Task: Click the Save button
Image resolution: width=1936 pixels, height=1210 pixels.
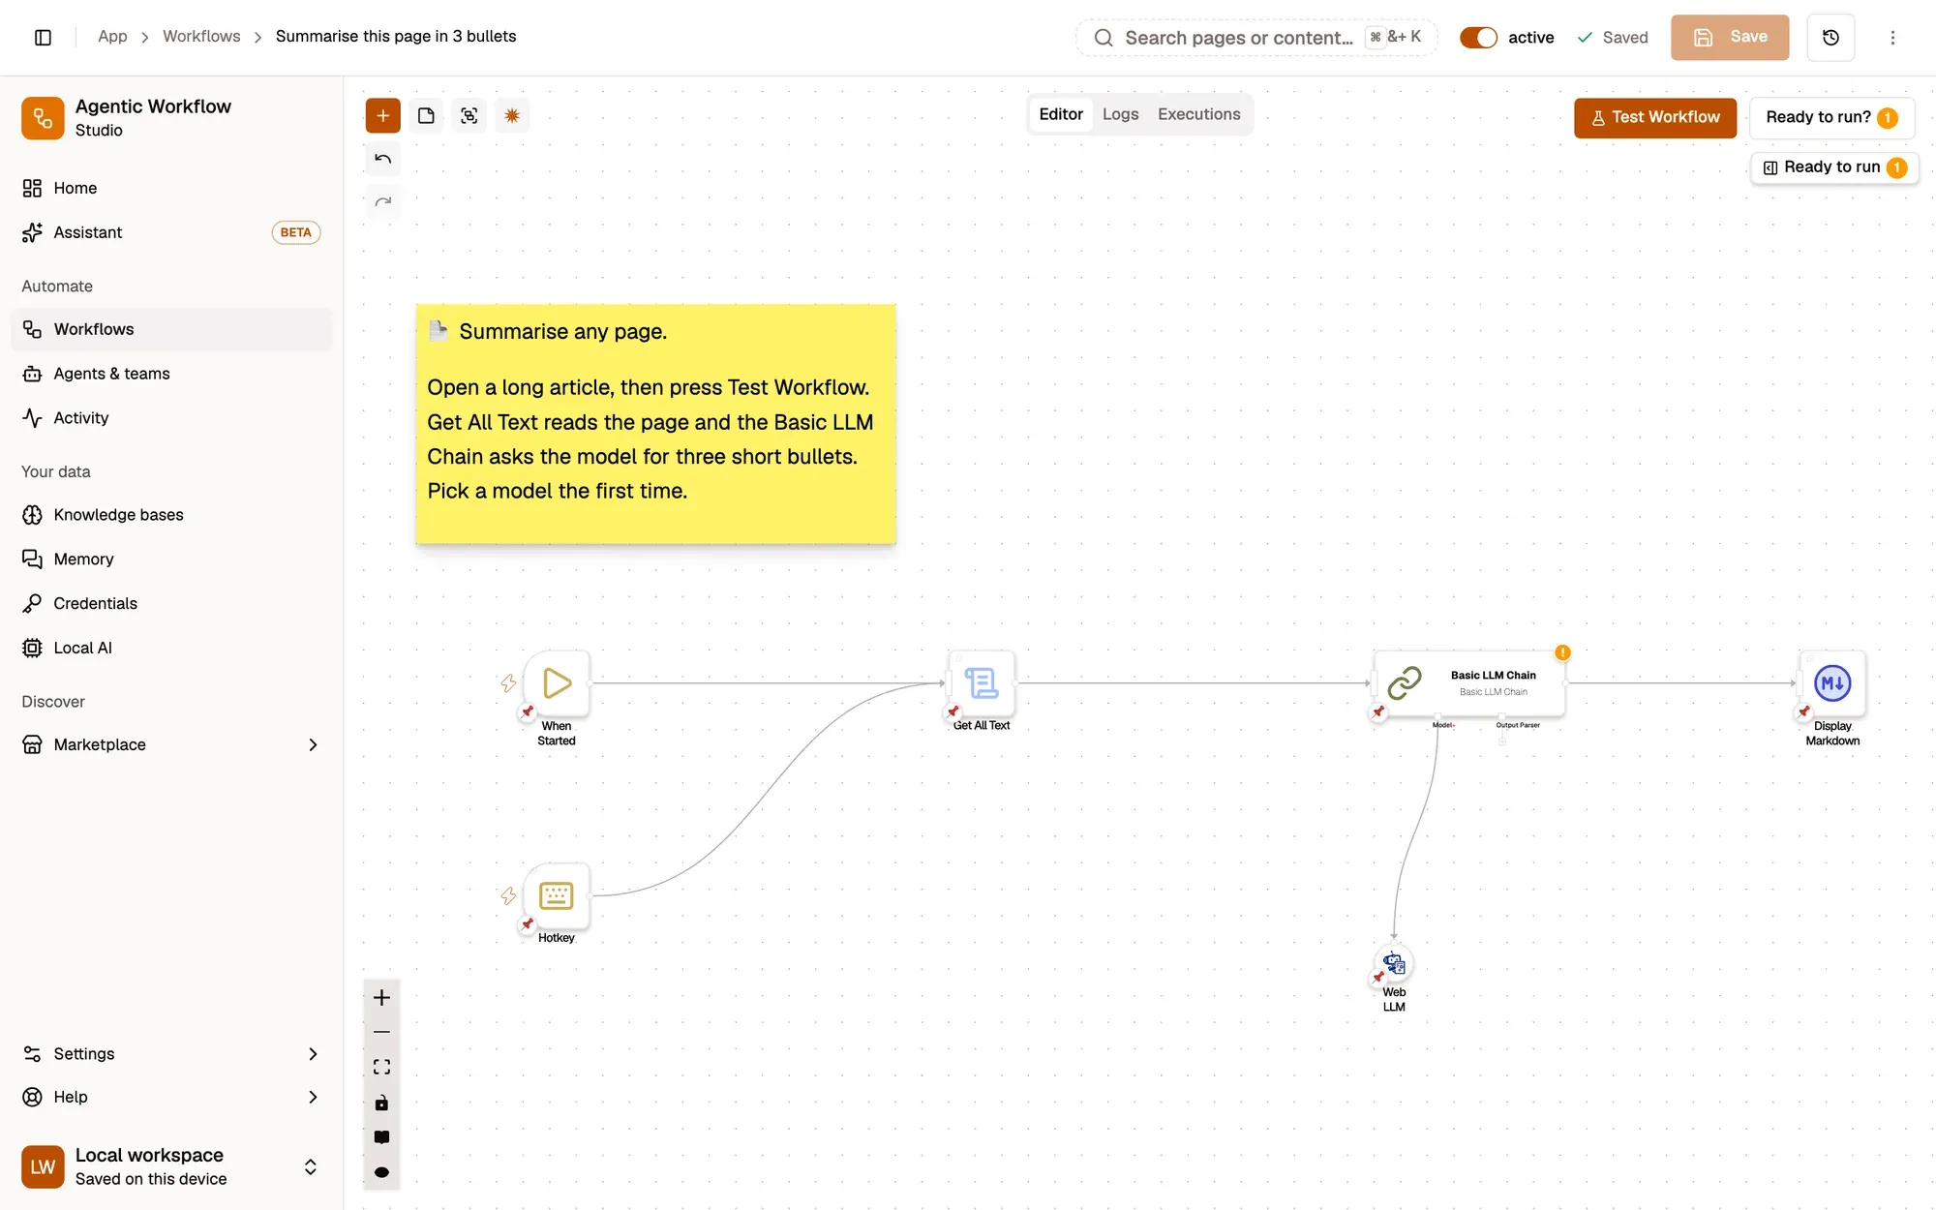Action: pos(1730,37)
